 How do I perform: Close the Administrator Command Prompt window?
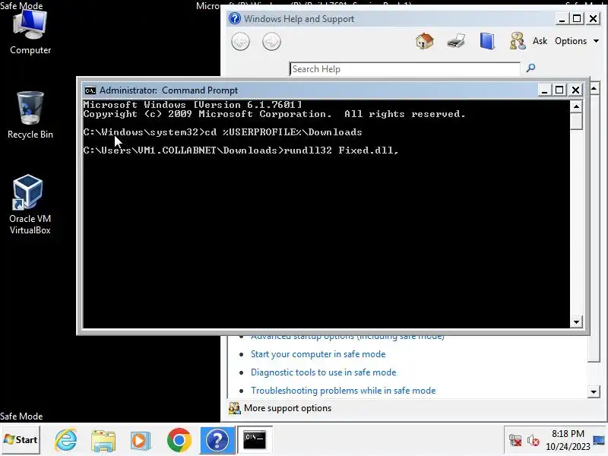pos(576,90)
